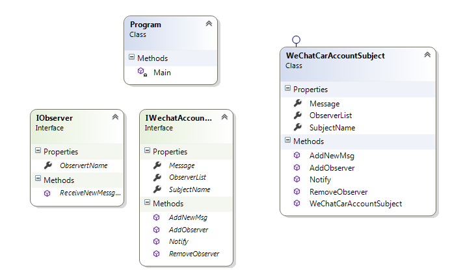Collapse Properties section in IObserver
The width and height of the screenshot is (463, 279).
(38, 151)
